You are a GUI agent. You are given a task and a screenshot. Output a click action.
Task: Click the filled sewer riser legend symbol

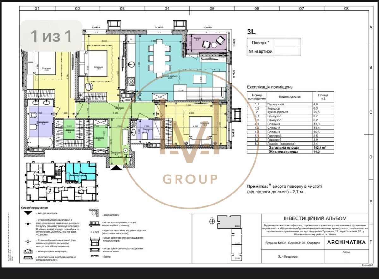28,223
